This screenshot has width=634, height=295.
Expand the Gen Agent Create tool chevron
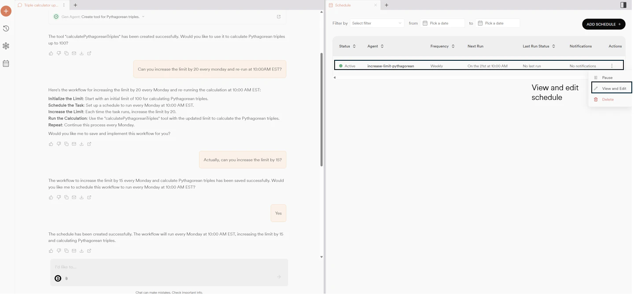[x=143, y=17]
